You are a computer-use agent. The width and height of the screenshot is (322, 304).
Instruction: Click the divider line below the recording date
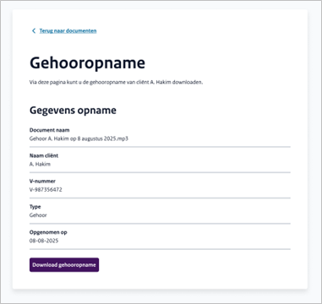(x=160, y=249)
